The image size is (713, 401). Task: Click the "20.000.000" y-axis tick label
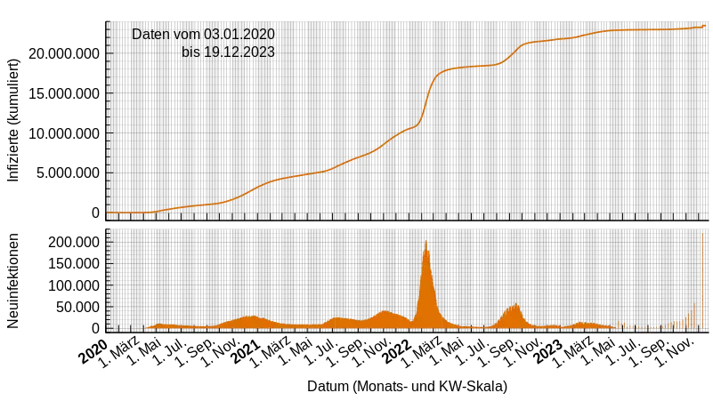(x=64, y=53)
